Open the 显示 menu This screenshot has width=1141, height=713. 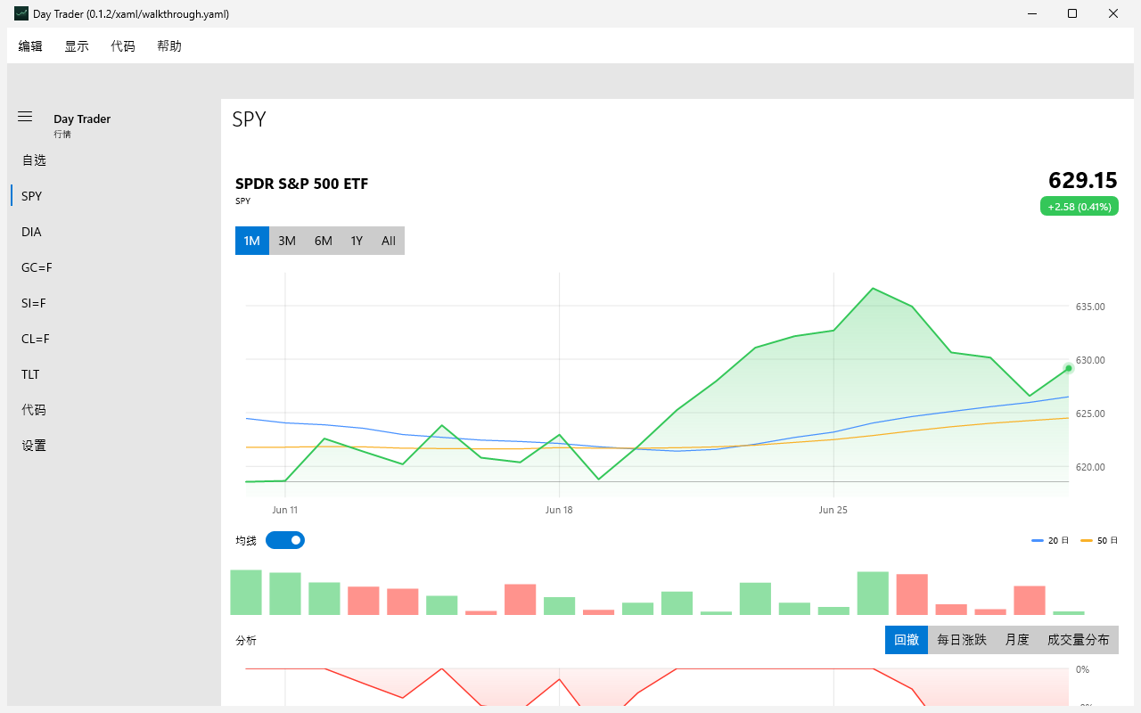pyautogui.click(x=77, y=46)
